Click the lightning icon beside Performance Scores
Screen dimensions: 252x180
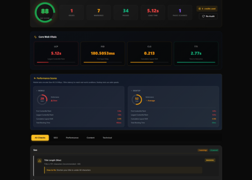click(x=35, y=78)
